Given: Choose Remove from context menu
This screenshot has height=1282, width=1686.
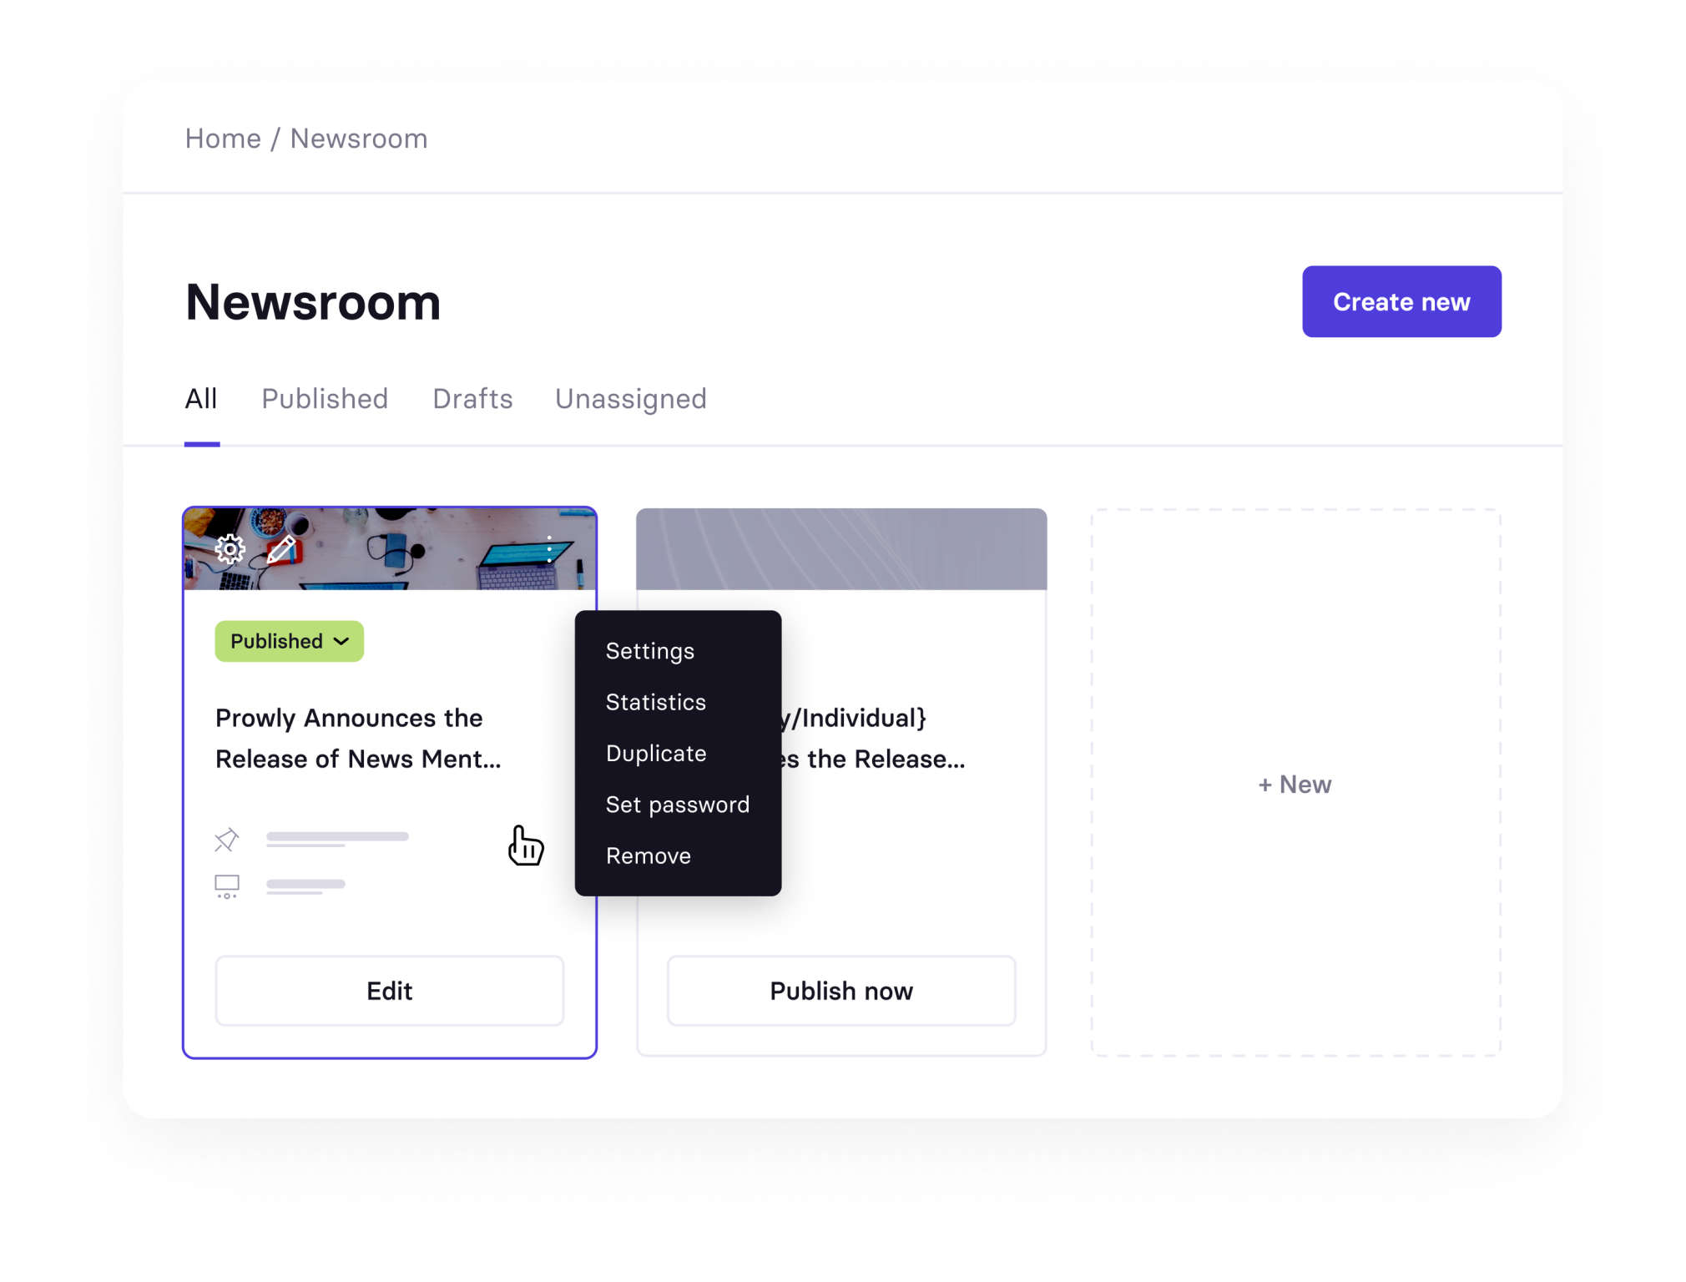Looking at the screenshot, I should (648, 856).
